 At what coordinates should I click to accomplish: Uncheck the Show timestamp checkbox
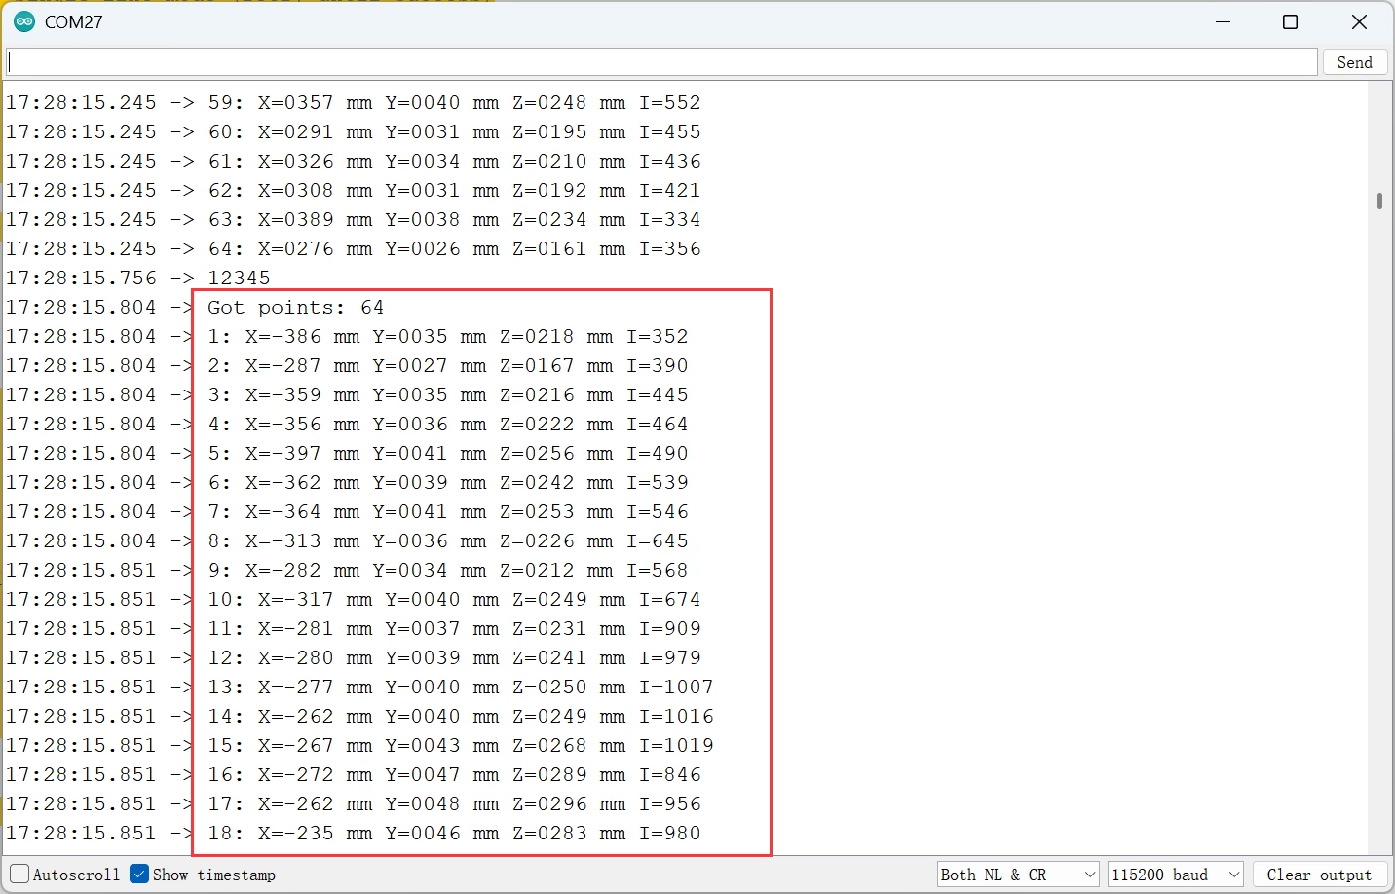[x=139, y=875]
